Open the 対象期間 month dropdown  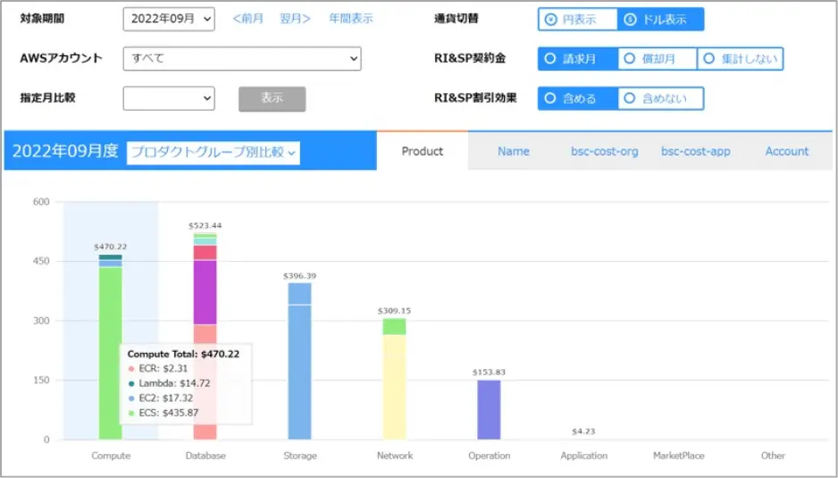[168, 19]
